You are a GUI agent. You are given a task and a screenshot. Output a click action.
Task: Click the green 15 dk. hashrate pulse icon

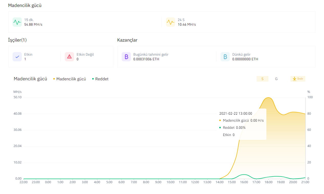[17, 22]
